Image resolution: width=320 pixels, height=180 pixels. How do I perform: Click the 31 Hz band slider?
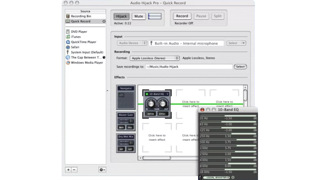[x=228, y=116]
